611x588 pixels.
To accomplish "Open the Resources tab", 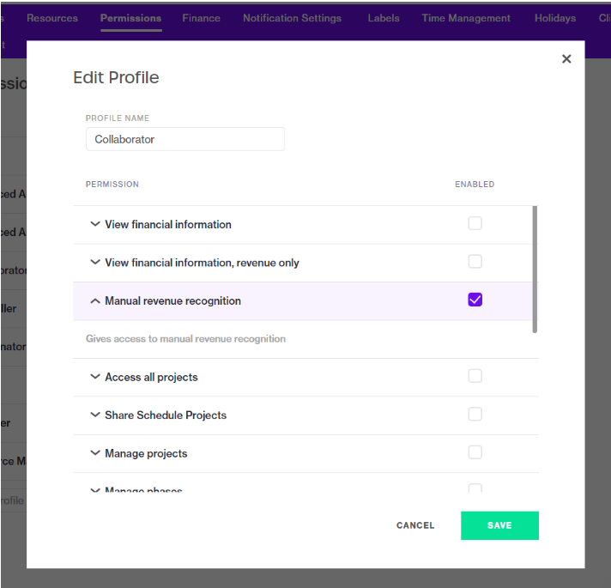I will point(52,18).
